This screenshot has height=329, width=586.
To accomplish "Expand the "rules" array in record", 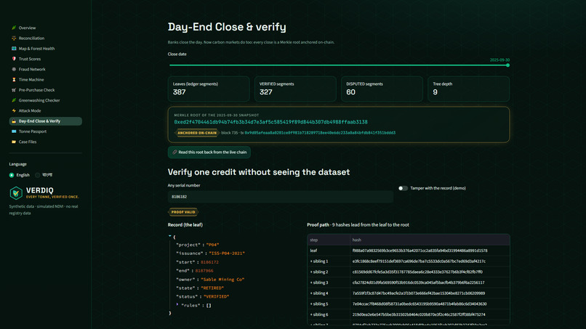I will (177, 304).
